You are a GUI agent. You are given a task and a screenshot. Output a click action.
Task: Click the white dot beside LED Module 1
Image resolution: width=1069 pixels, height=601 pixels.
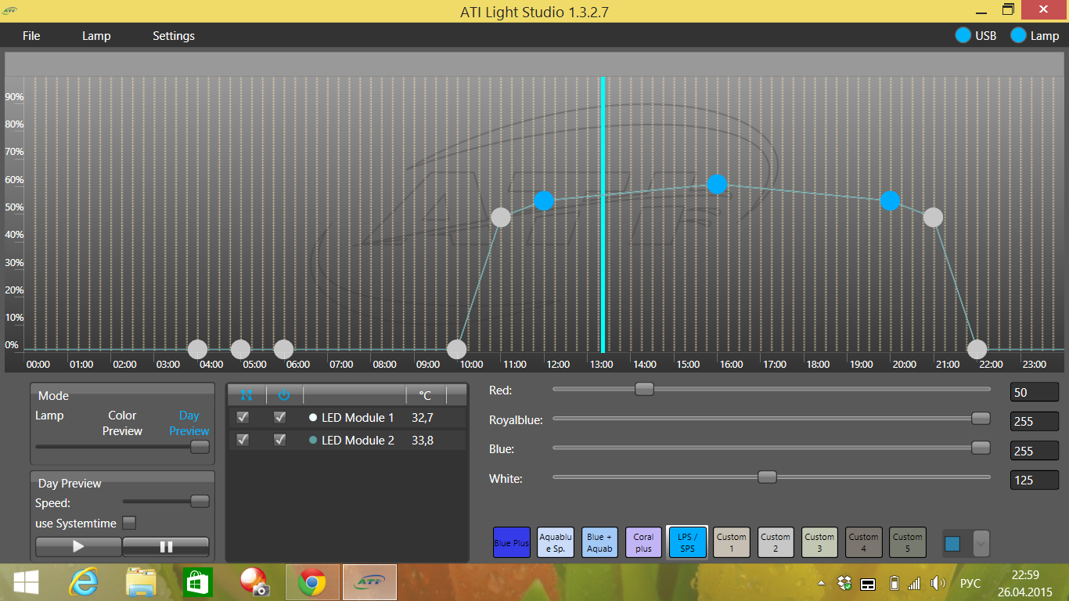point(313,418)
